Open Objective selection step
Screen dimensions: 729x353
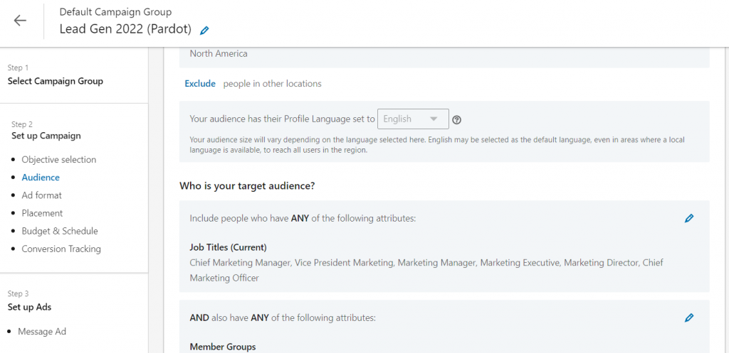59,160
